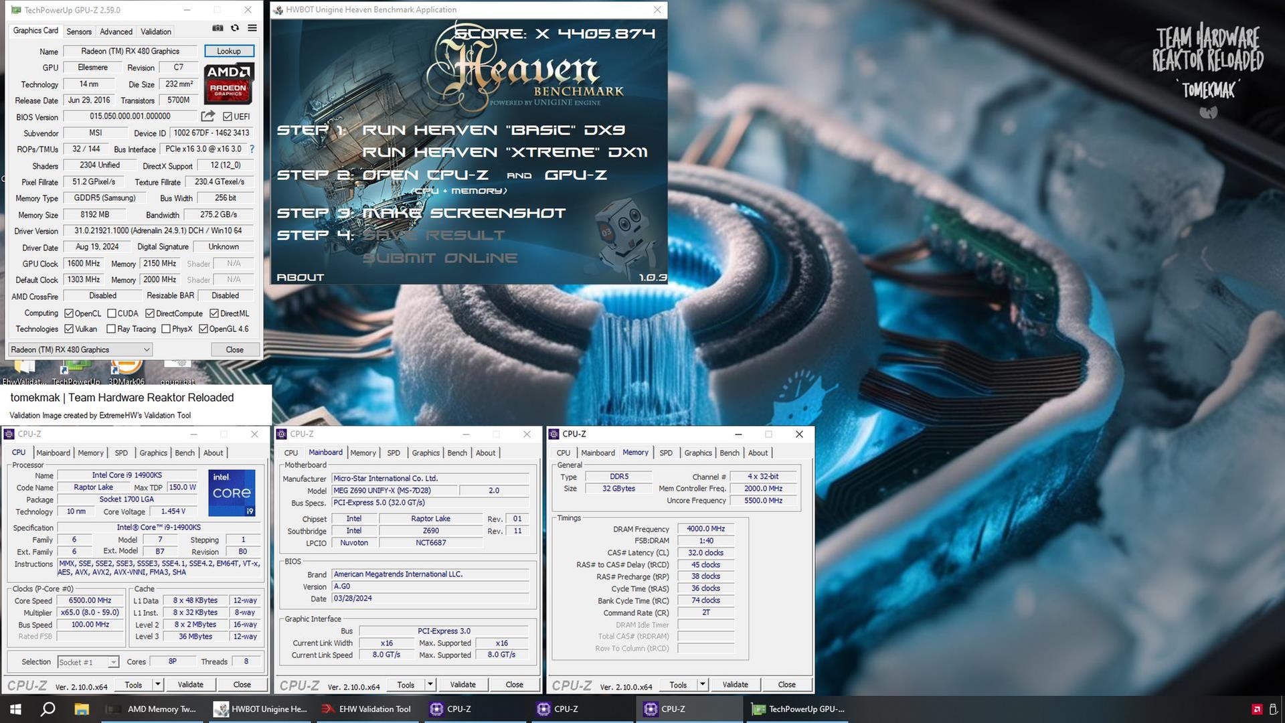Toggle the OpenCL checkbox
This screenshot has width=1285, height=723.
pyautogui.click(x=69, y=313)
